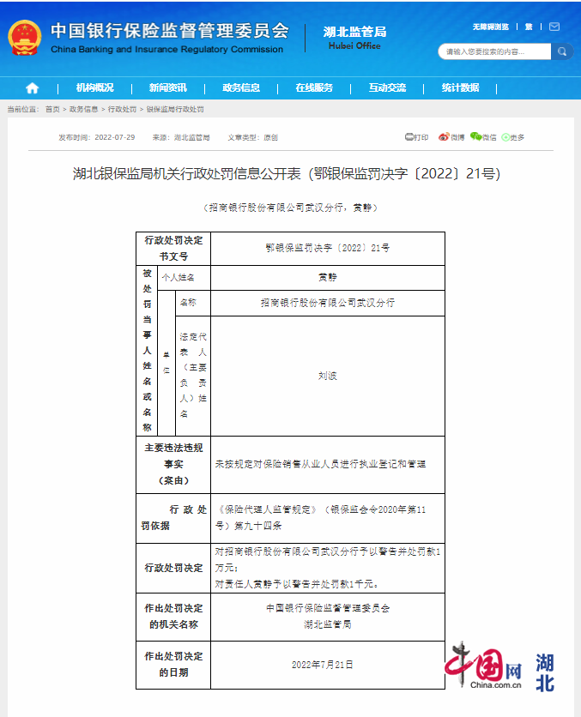Click the 湖北监管局 Hubei Office title
Screen dimensions: 581x717
(x=354, y=38)
